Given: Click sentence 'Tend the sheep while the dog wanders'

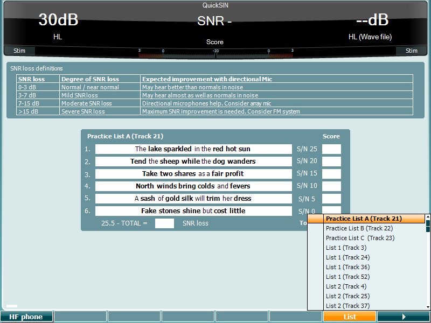Looking at the screenshot, I should point(193,161).
